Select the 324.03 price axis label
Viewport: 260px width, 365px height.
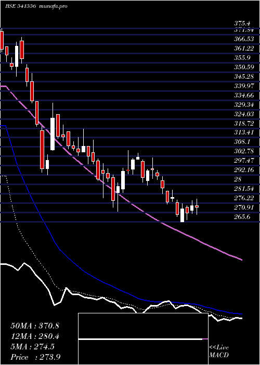(244, 114)
